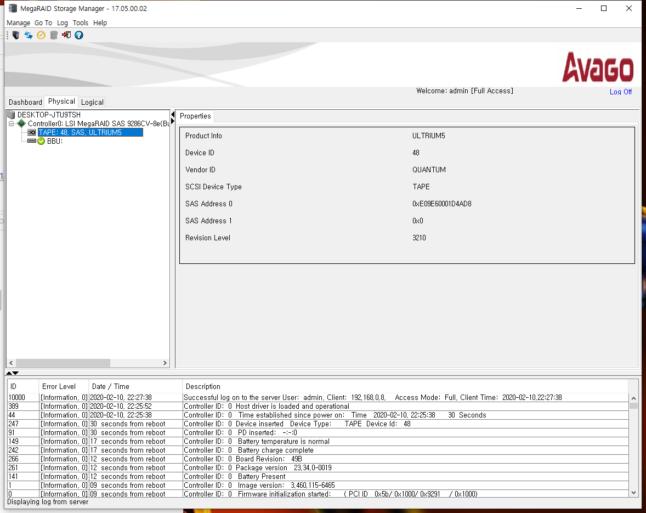Image resolution: width=646 pixels, height=513 pixels.
Task: Sort log by Date / Time header
Action: 135,386
